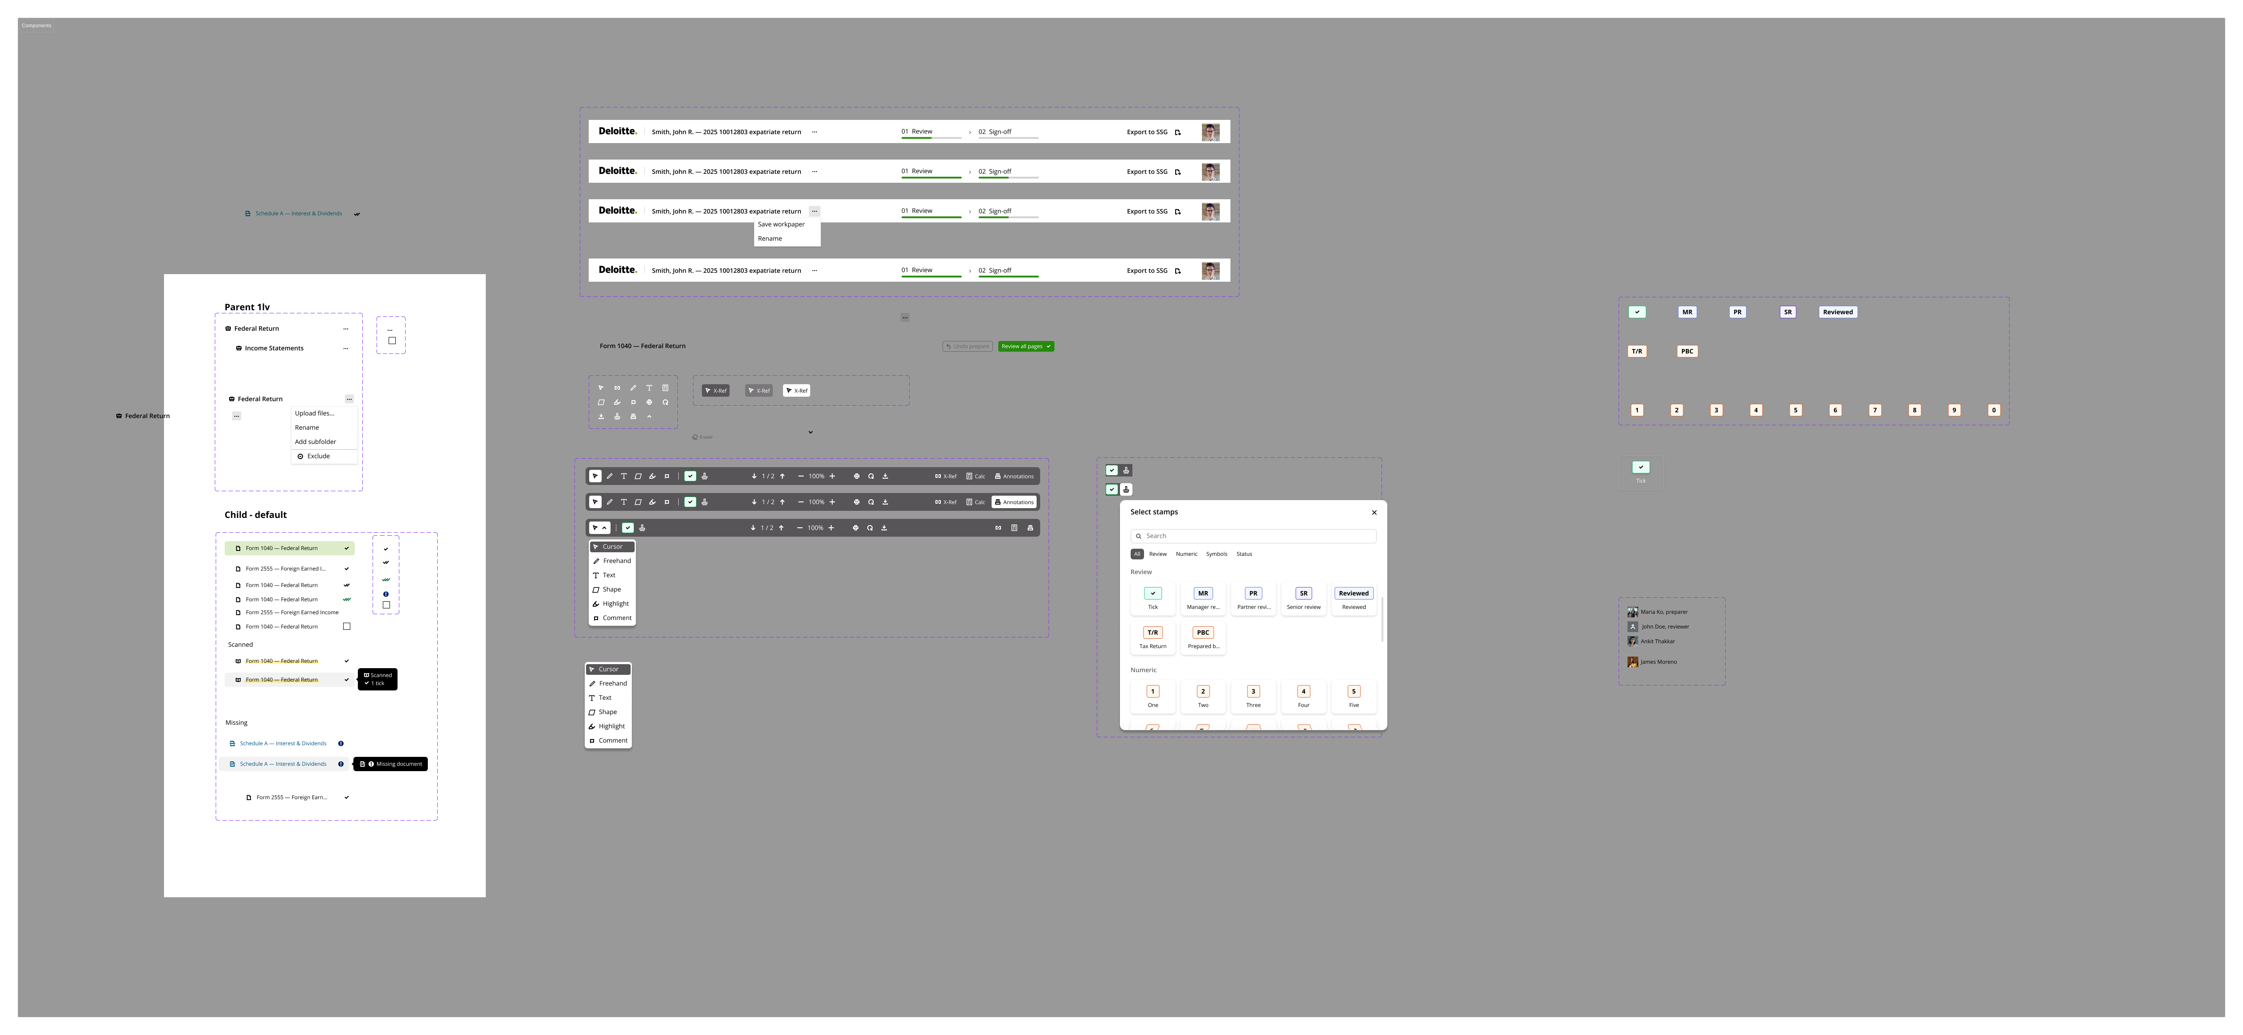Click the download icon in the first toolbar
The height and width of the screenshot is (1035, 2243).
(886, 476)
